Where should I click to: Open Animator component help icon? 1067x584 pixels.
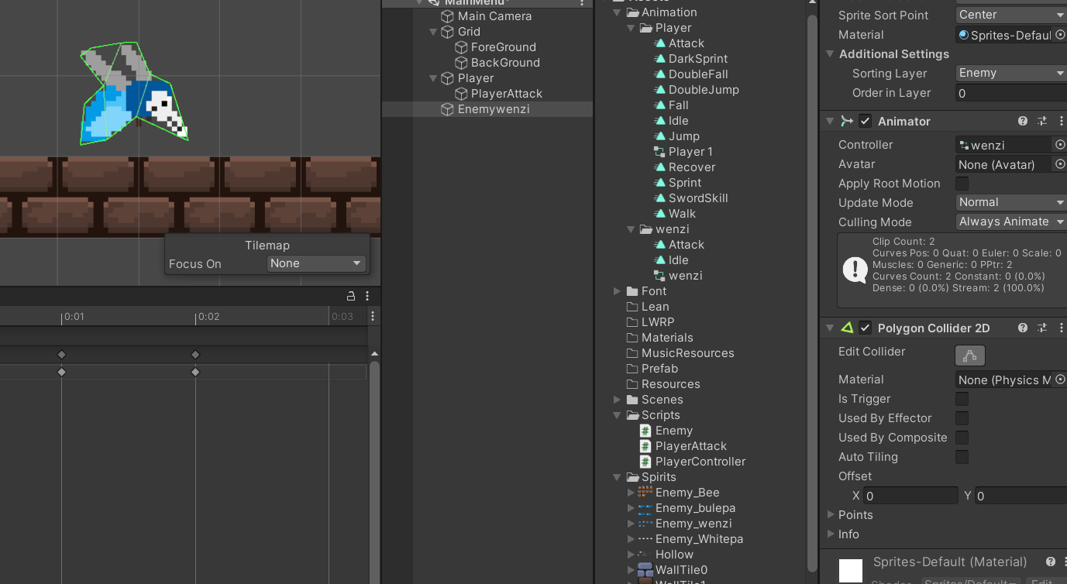click(1023, 122)
